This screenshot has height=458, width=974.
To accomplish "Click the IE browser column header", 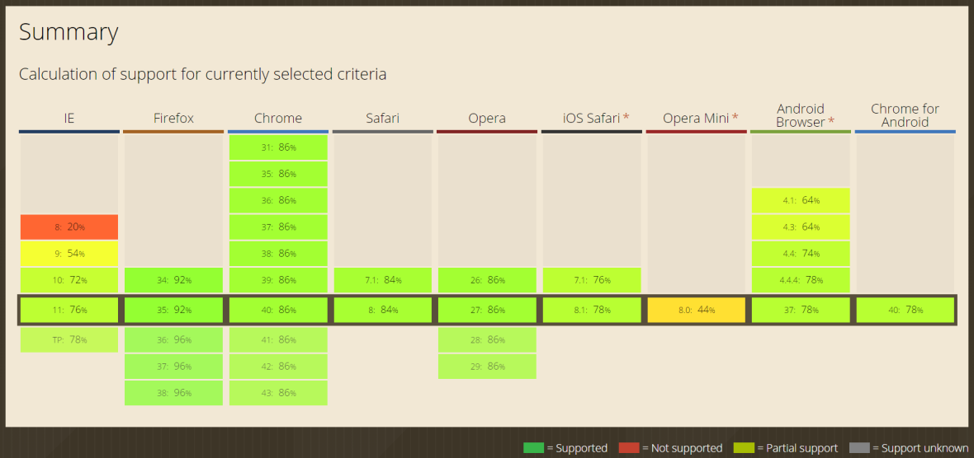I will pos(69,118).
